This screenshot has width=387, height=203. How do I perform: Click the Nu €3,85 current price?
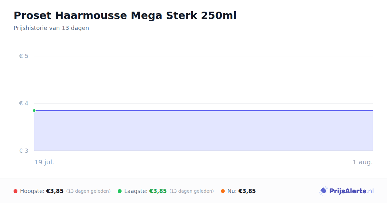click(x=247, y=191)
